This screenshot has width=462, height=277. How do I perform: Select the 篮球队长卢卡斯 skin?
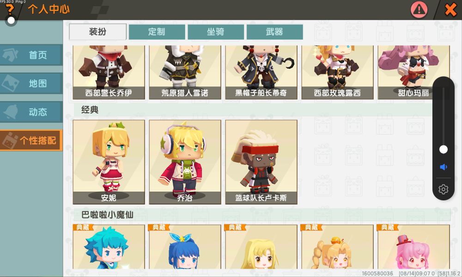pos(261,162)
